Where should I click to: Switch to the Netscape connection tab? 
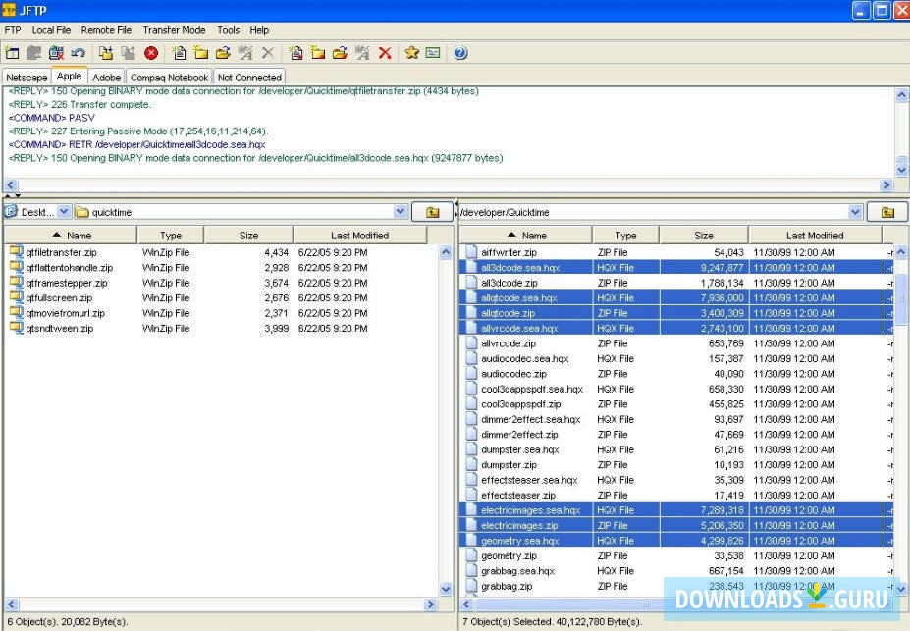tap(27, 78)
